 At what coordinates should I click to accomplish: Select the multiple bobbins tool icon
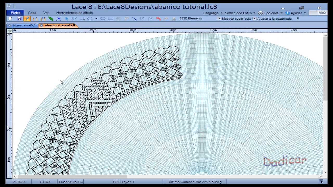43,19
